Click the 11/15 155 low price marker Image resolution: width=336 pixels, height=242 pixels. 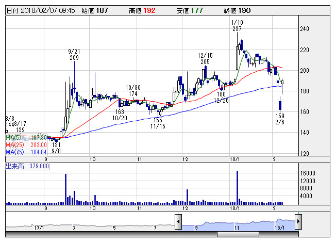157,123
